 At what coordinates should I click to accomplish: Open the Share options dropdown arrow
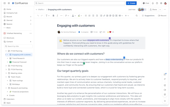tap(160, 9)
